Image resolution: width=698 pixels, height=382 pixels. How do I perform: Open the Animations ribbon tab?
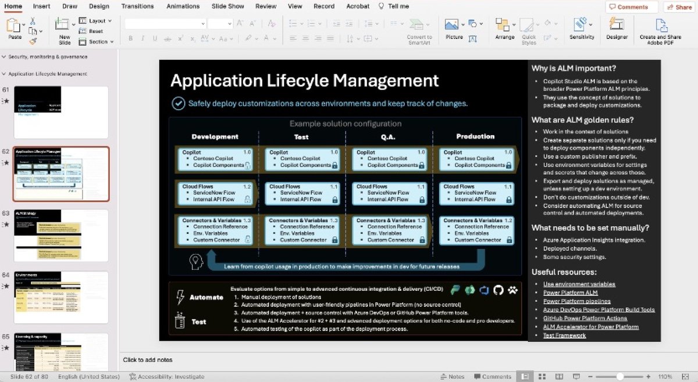(183, 6)
